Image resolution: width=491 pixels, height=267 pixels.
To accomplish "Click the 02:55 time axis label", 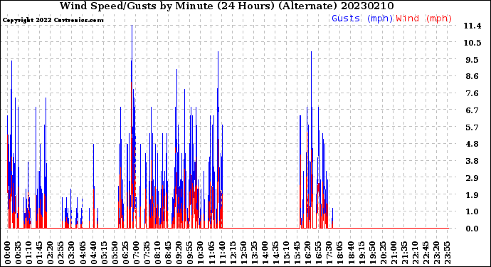I will [x=61, y=253].
